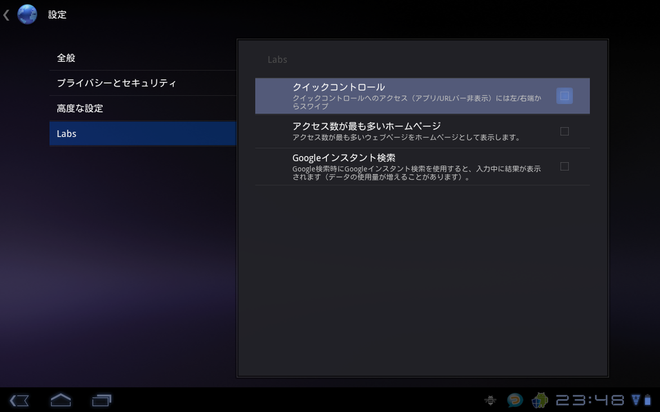Open the USB debugging bug notification icon
The height and width of the screenshot is (412, 660).
click(490, 400)
